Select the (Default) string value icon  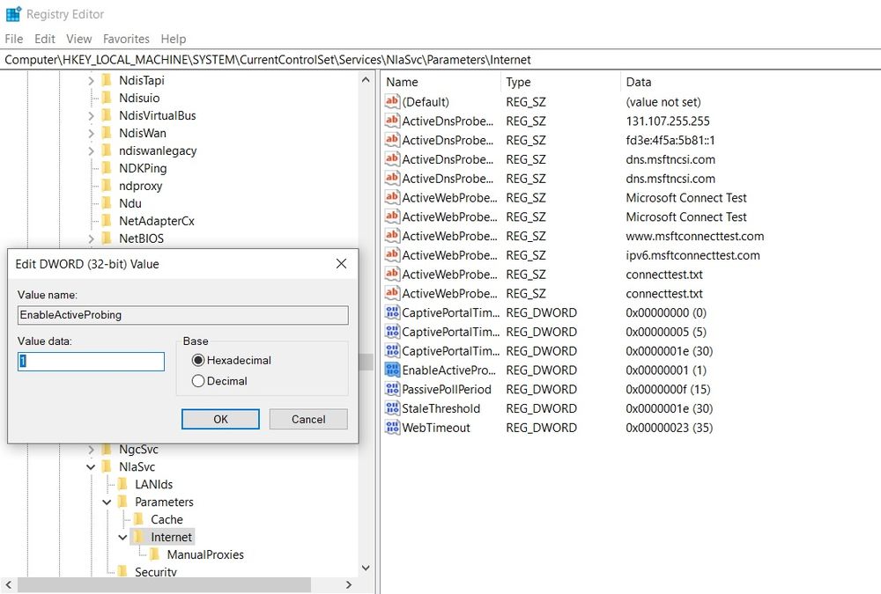392,101
